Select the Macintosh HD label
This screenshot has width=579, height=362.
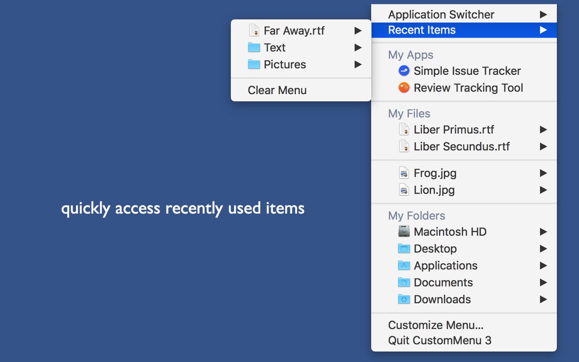click(450, 232)
